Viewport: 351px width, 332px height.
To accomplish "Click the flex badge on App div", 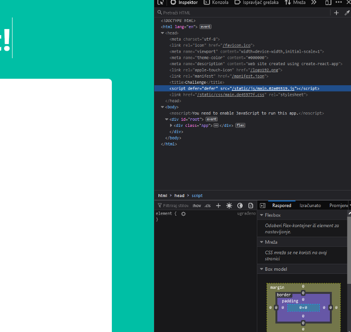I will point(240,125).
